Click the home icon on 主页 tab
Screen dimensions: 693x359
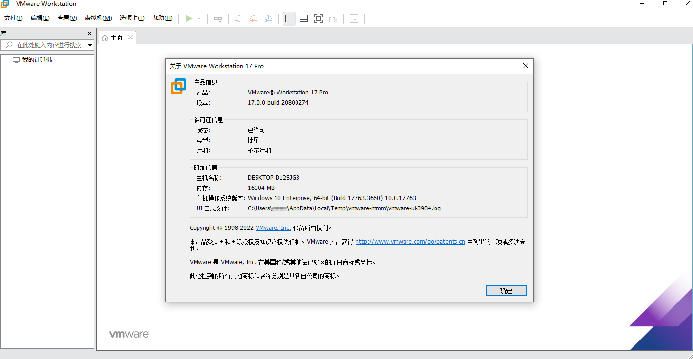[x=105, y=38]
